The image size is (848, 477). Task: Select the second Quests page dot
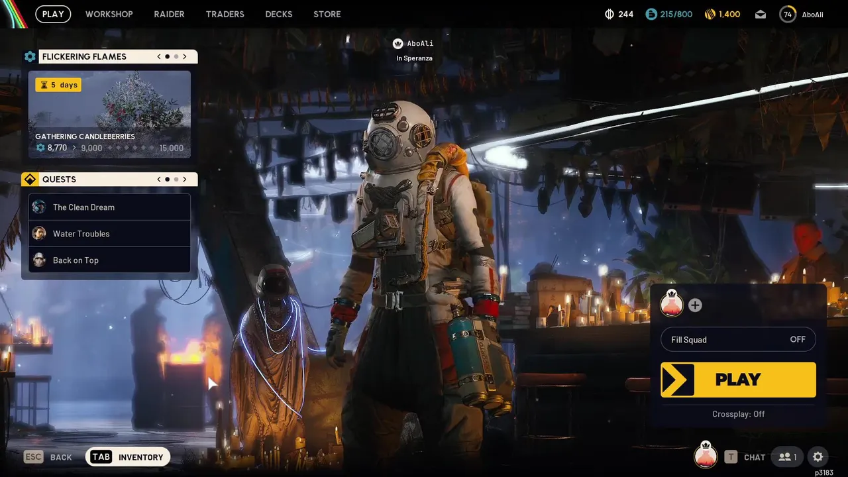[x=176, y=180]
